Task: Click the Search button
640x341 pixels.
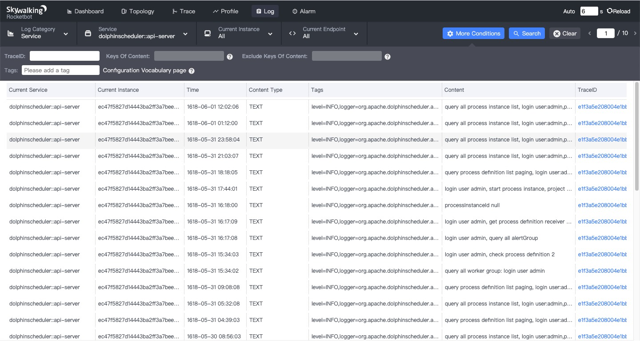Action: (x=527, y=33)
